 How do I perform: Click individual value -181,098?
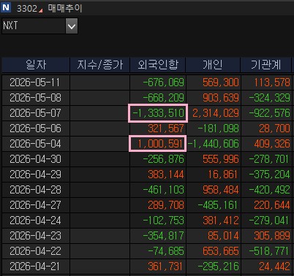click(218, 129)
